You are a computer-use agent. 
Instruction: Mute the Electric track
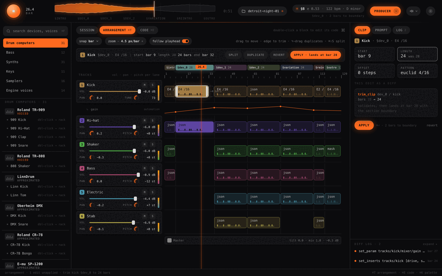pyautogui.click(x=145, y=192)
